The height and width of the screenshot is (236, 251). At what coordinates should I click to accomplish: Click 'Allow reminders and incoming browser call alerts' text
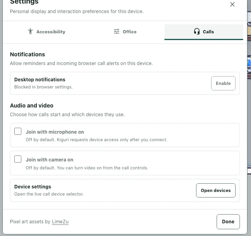tap(81, 63)
